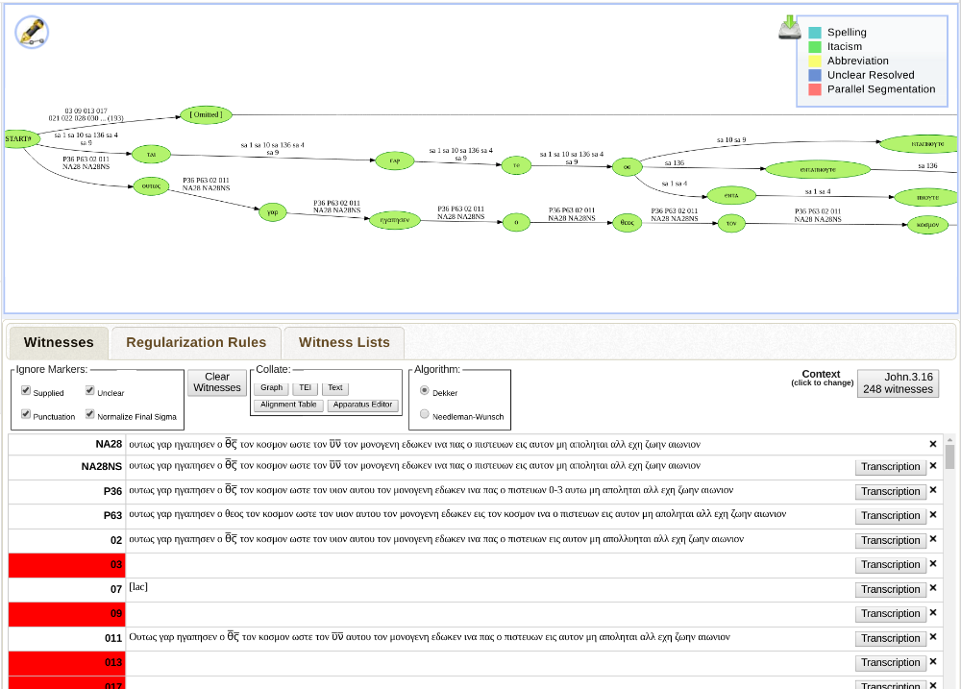This screenshot has width=961, height=689.
Task: Switch to the Regularization Rules tab
Action: point(196,342)
